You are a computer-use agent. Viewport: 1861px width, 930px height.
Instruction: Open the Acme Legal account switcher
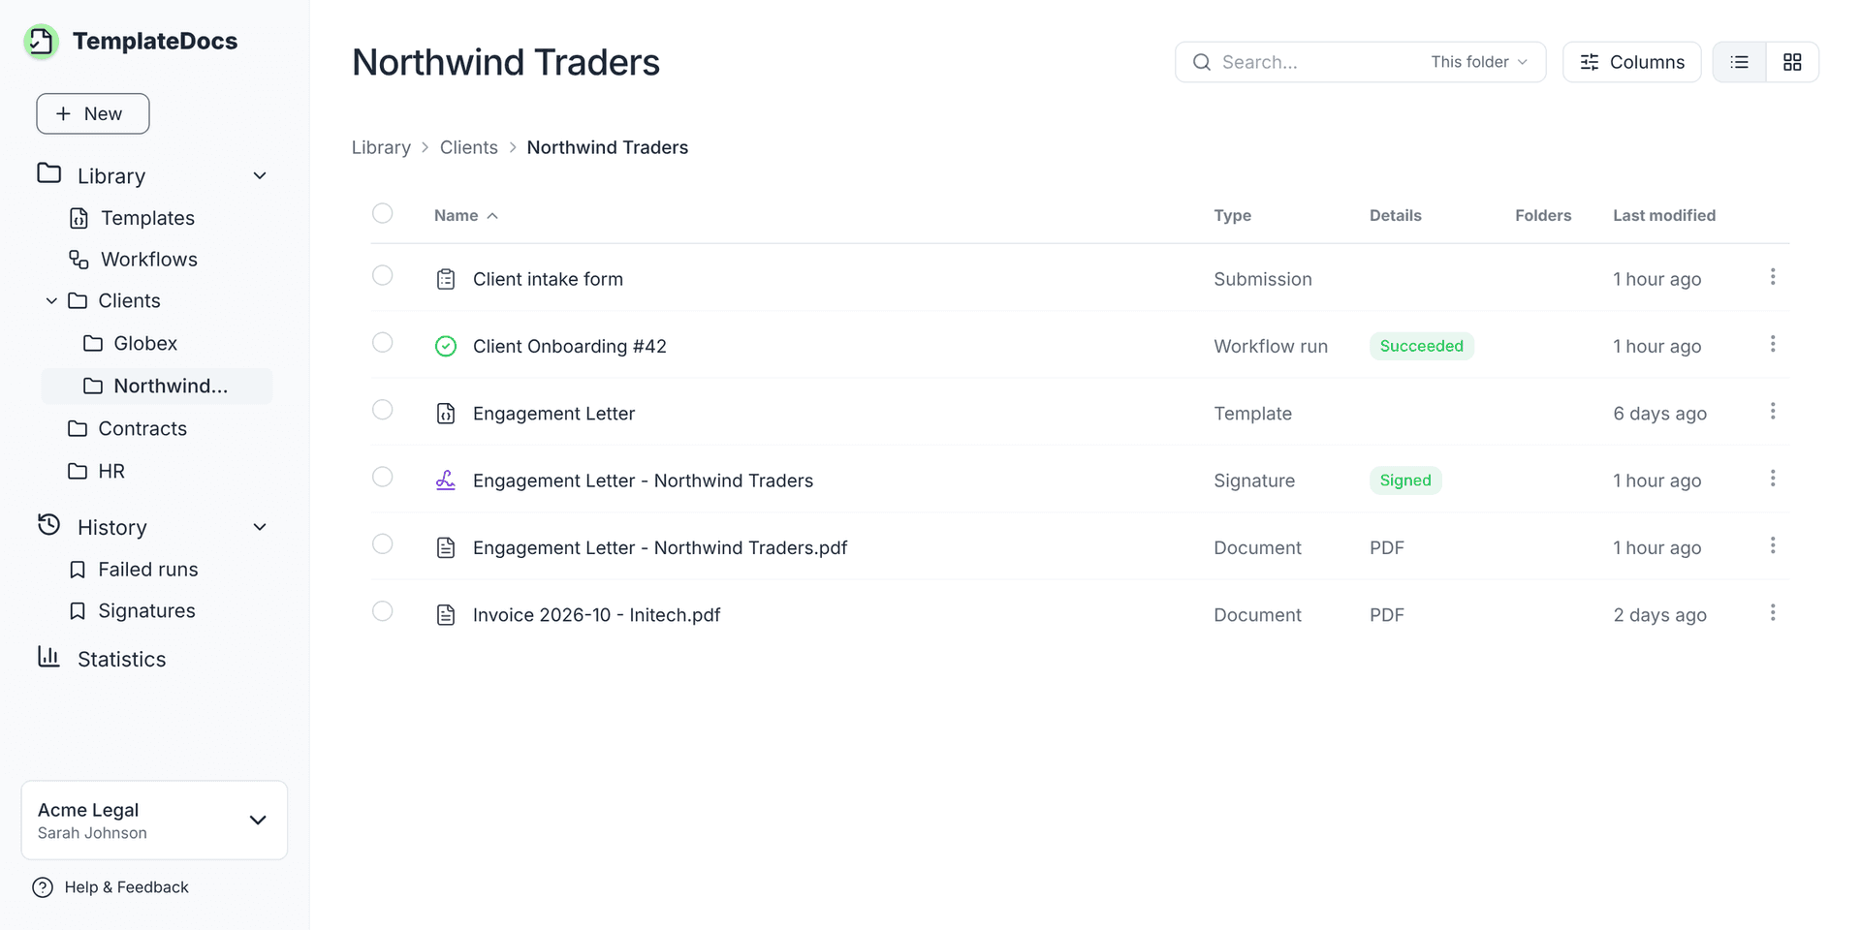(x=154, y=821)
